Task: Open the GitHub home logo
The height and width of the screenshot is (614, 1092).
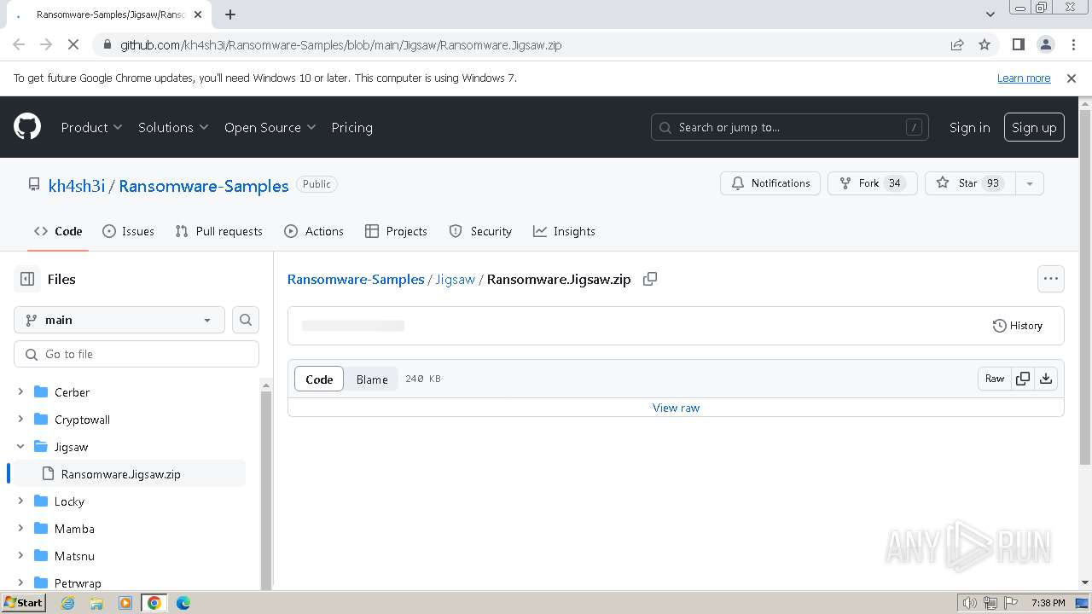Action: (27, 127)
